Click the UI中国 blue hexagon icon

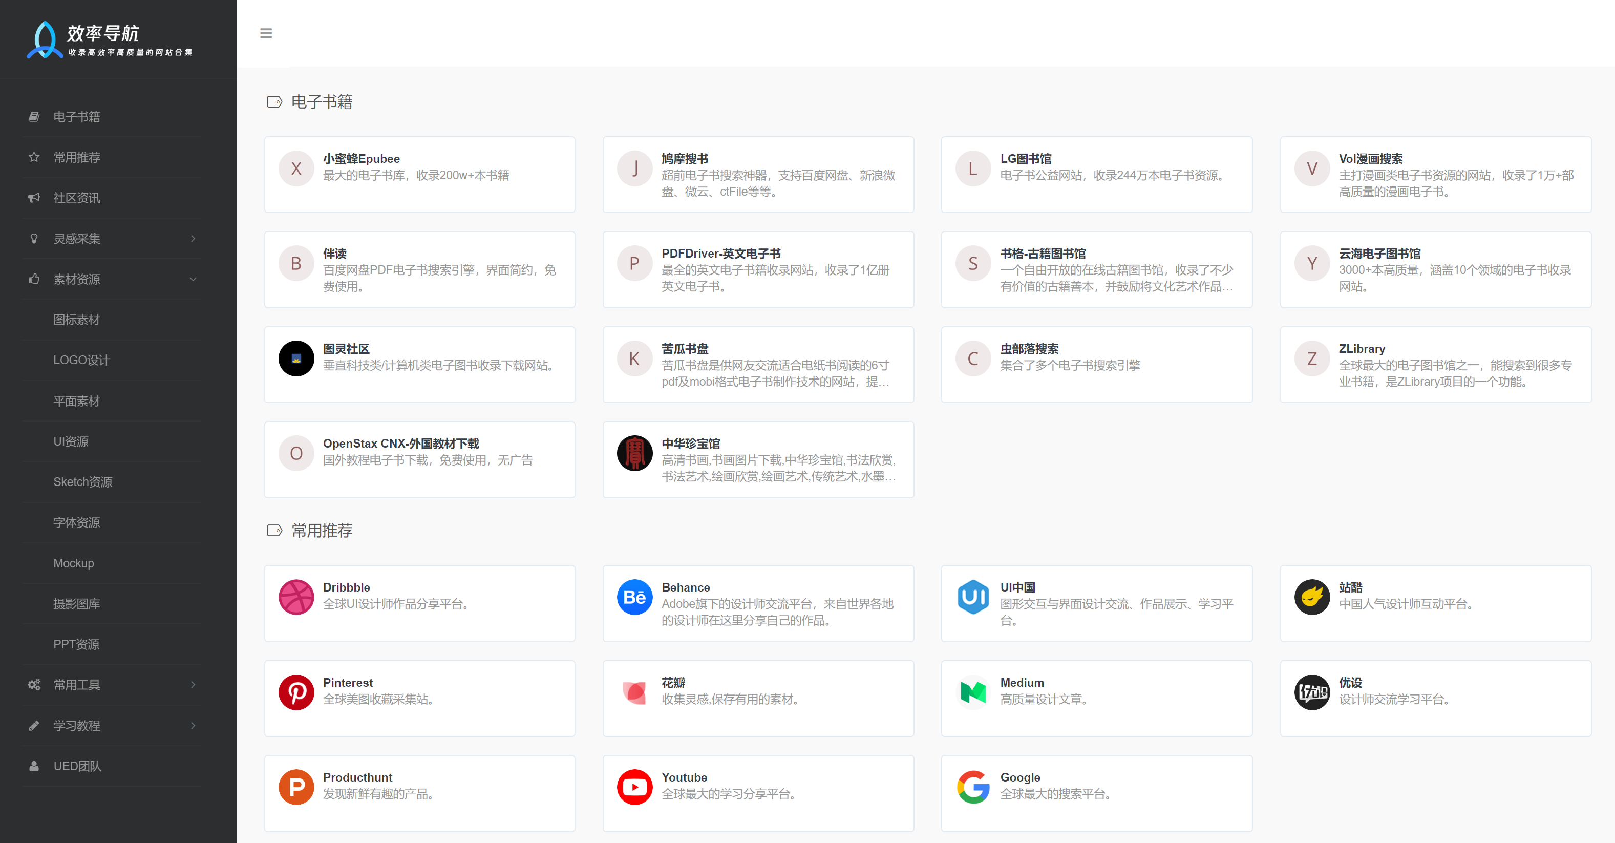tap(973, 597)
